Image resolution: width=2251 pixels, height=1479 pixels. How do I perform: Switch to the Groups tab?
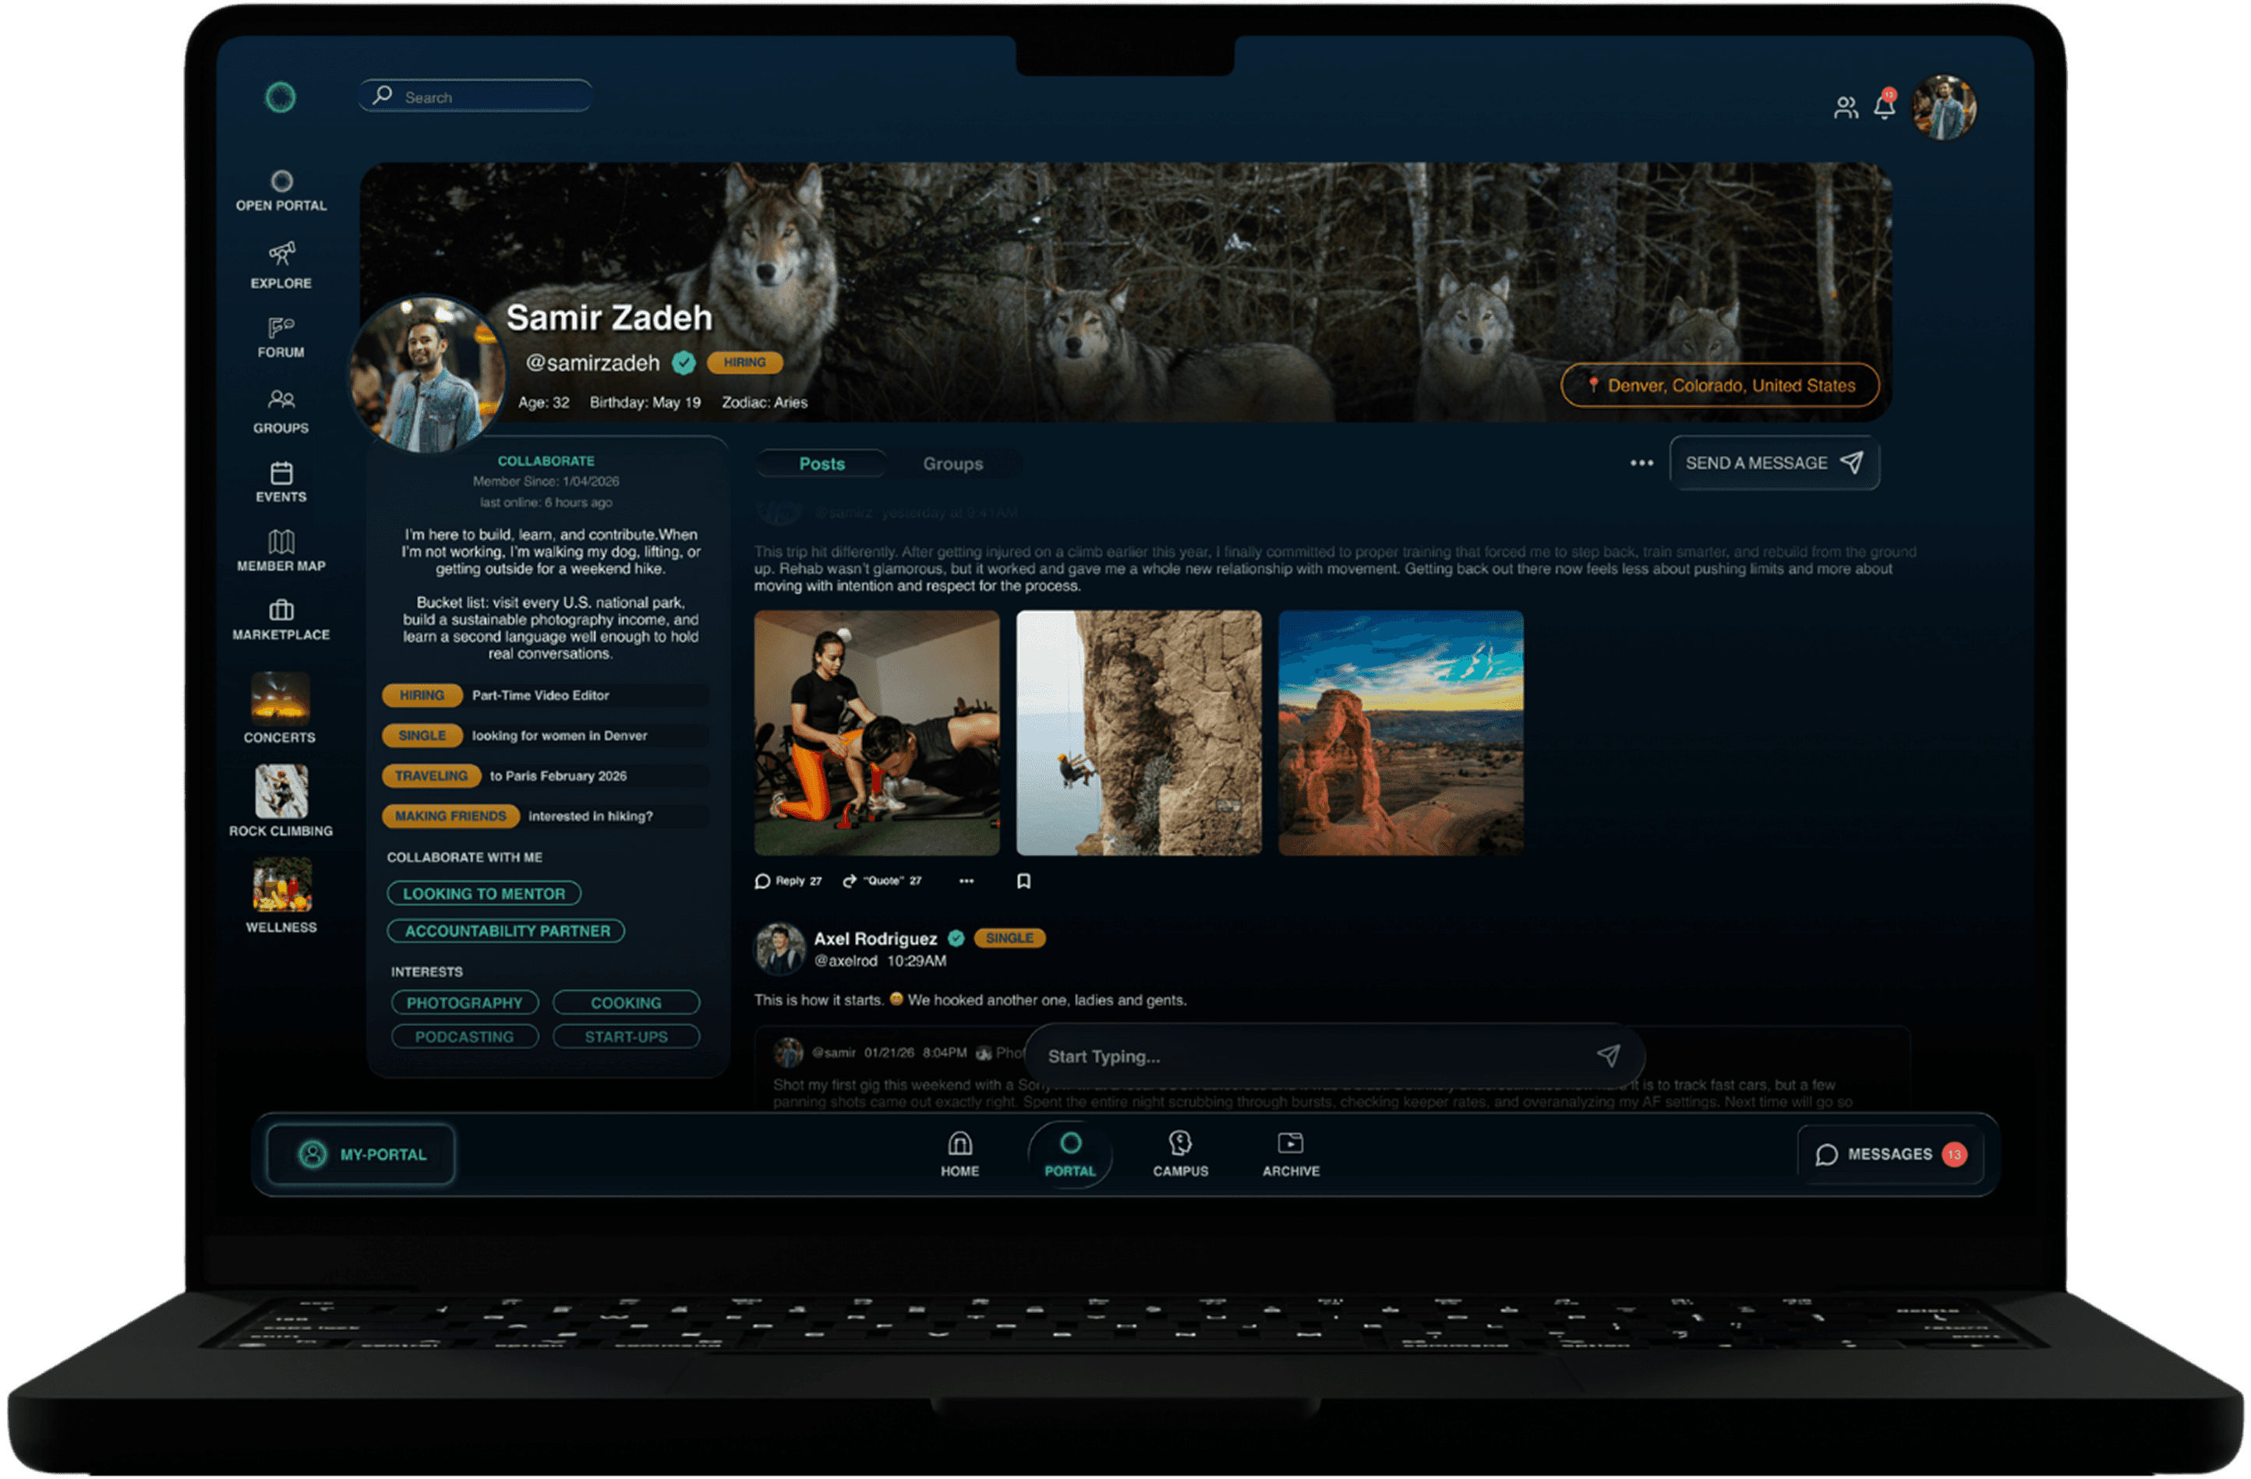pos(952,464)
